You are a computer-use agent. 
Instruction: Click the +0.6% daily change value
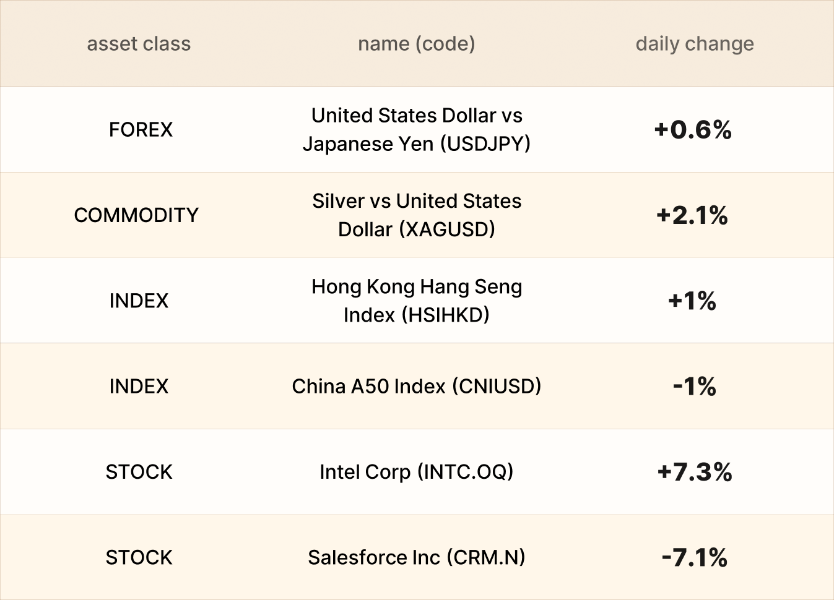(x=693, y=130)
